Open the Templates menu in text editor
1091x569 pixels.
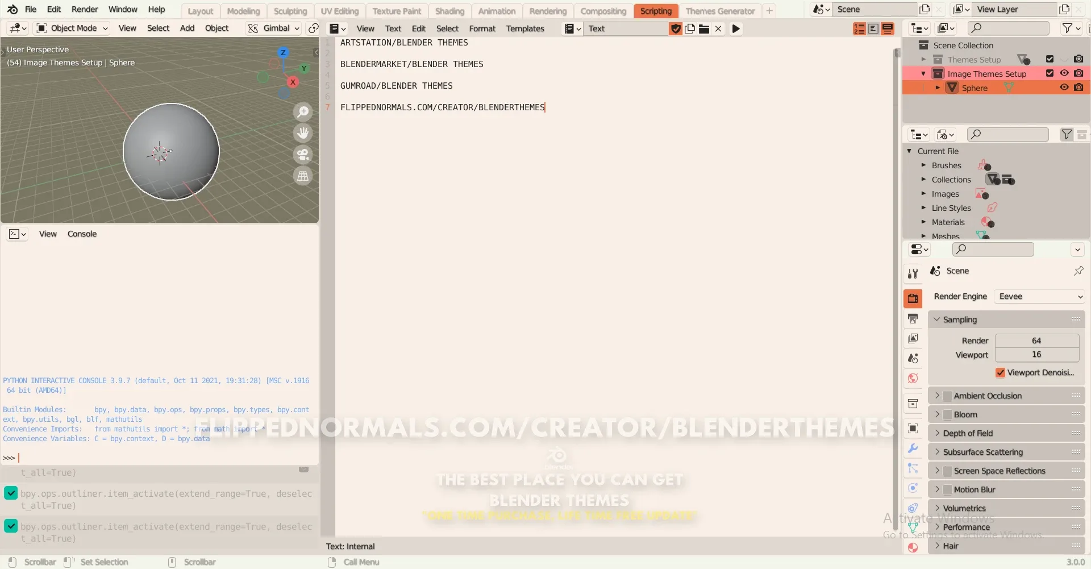(x=526, y=28)
